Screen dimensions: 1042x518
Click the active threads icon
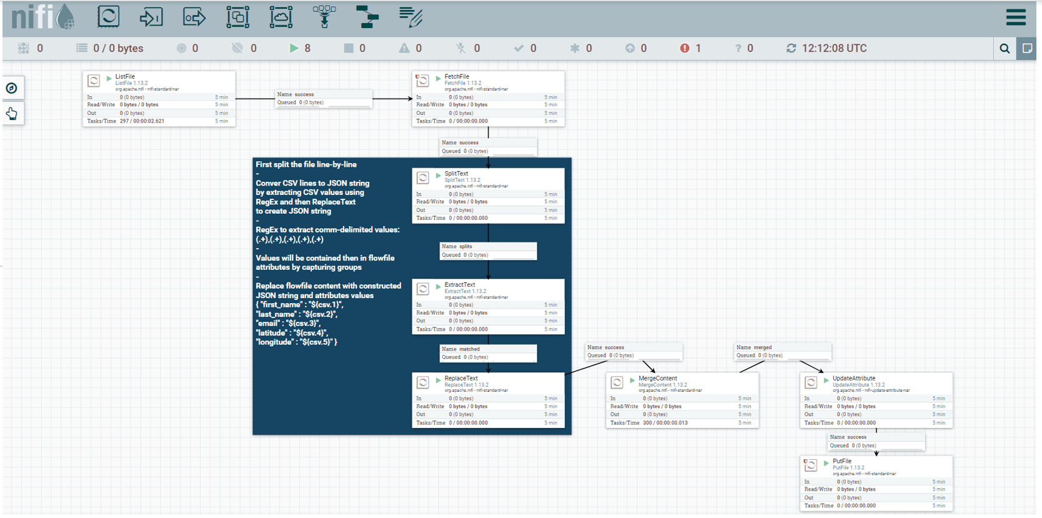click(x=24, y=48)
